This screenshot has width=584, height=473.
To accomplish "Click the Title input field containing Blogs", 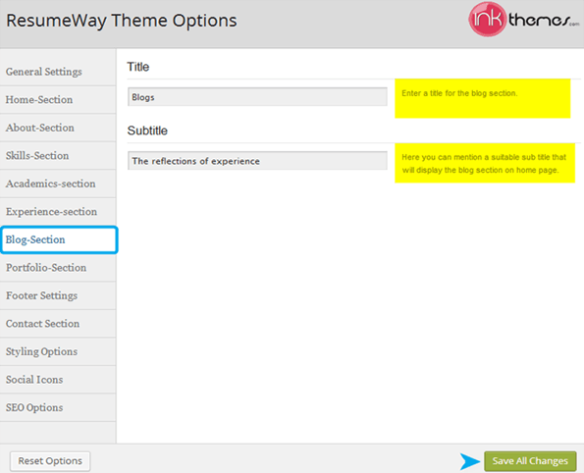I will click(x=257, y=97).
